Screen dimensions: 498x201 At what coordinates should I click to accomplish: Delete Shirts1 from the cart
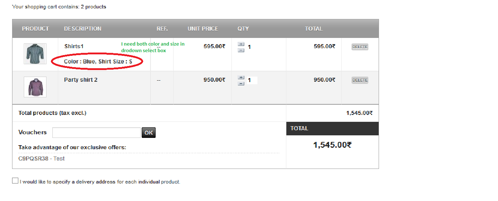(360, 47)
